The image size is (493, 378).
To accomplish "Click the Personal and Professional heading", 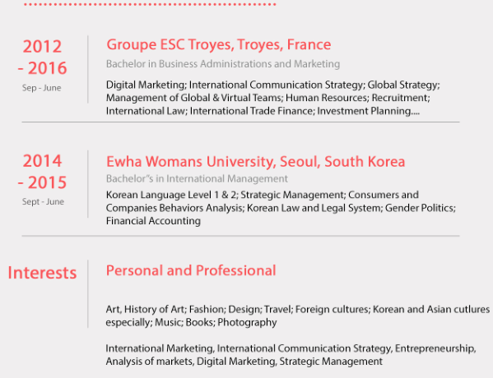I will coord(191,270).
